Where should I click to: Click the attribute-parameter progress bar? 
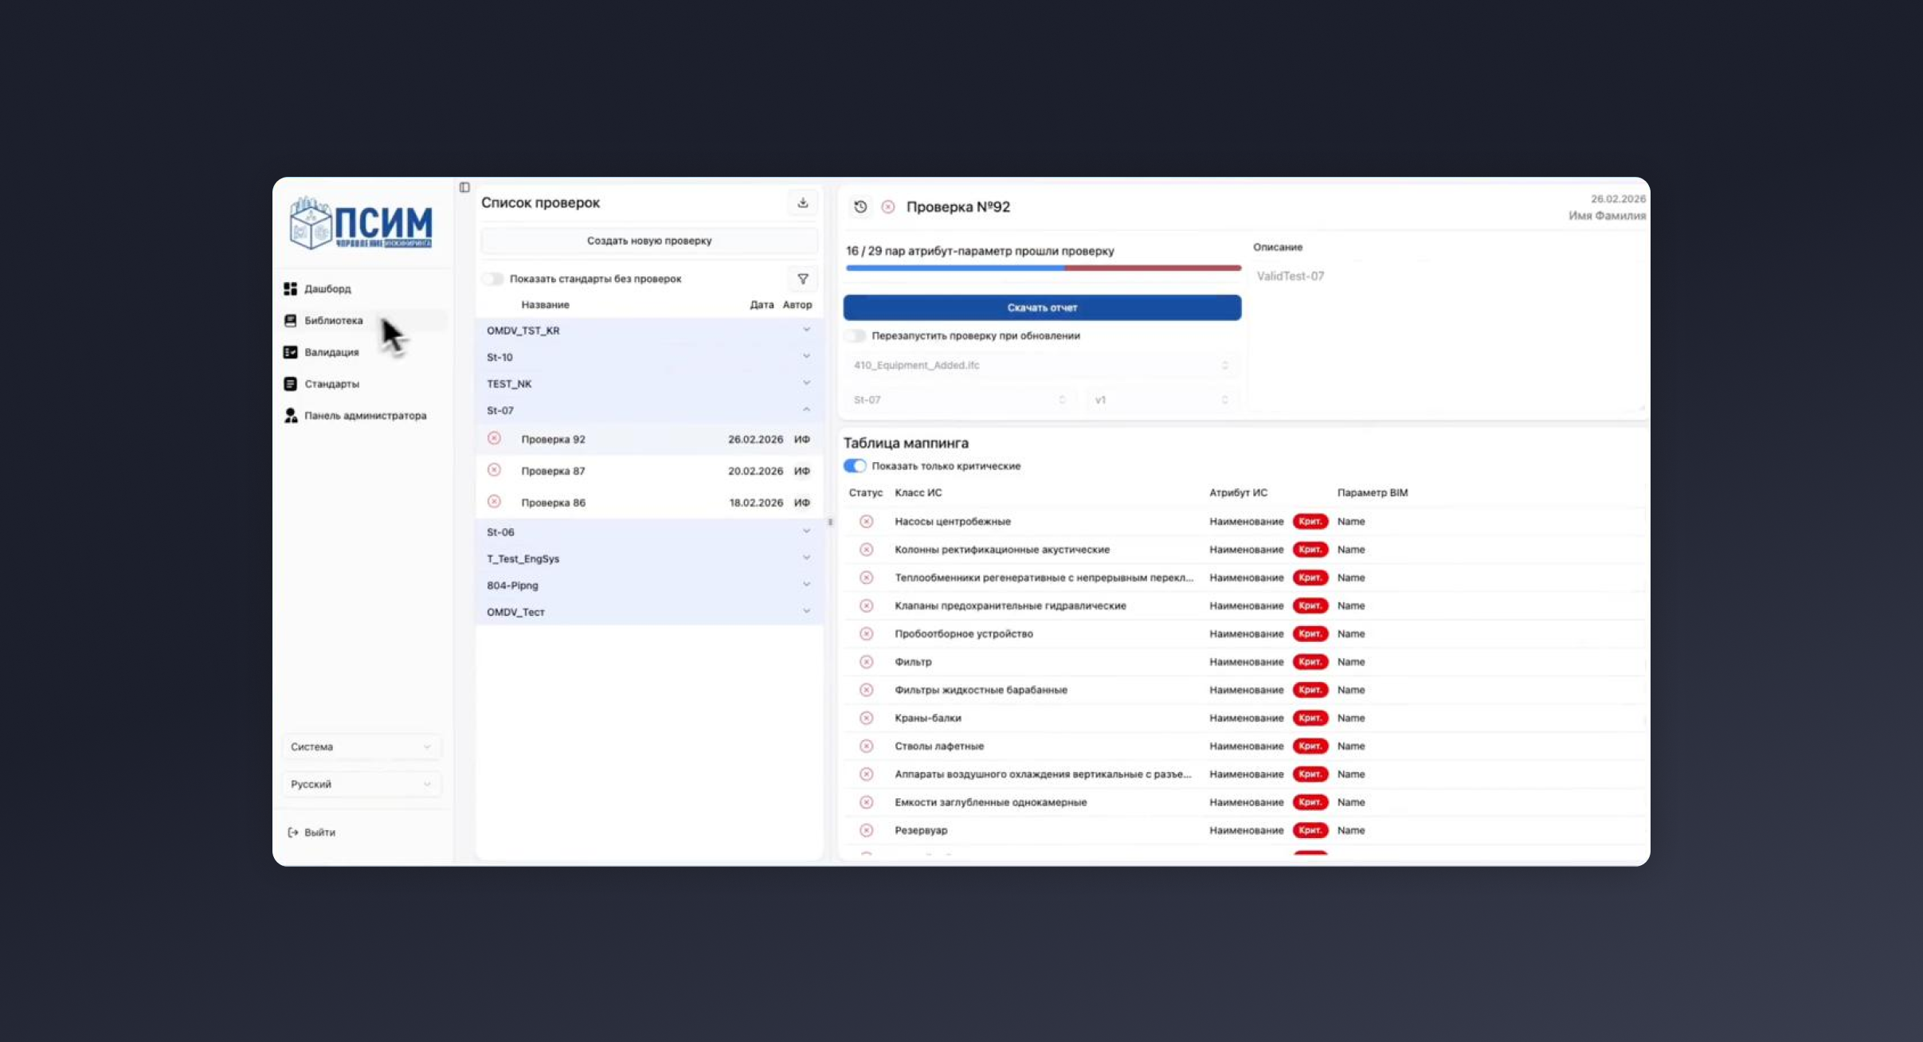1043,268
